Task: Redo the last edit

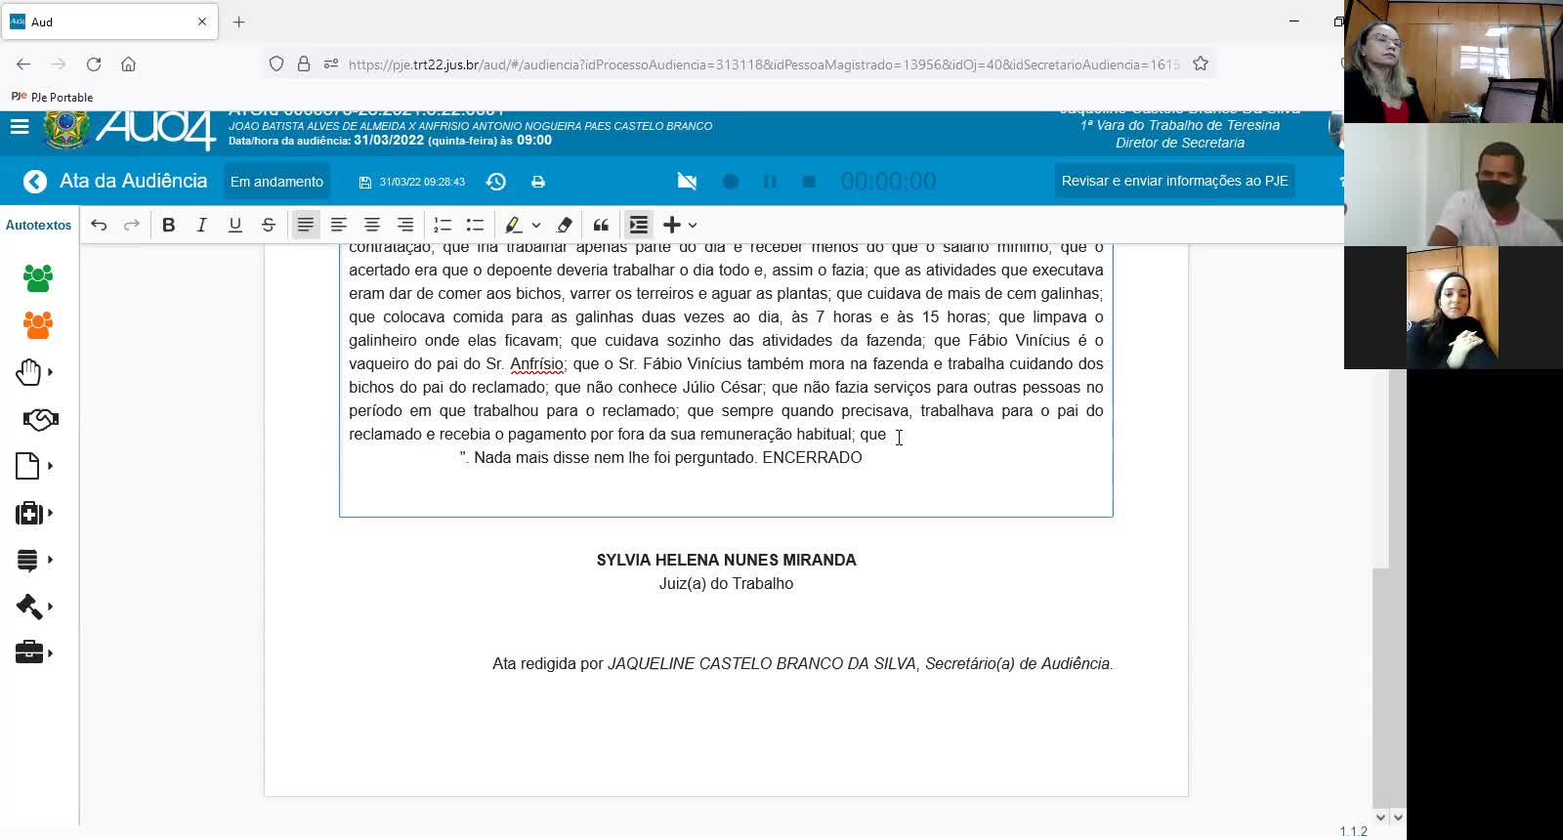Action: coord(131,225)
